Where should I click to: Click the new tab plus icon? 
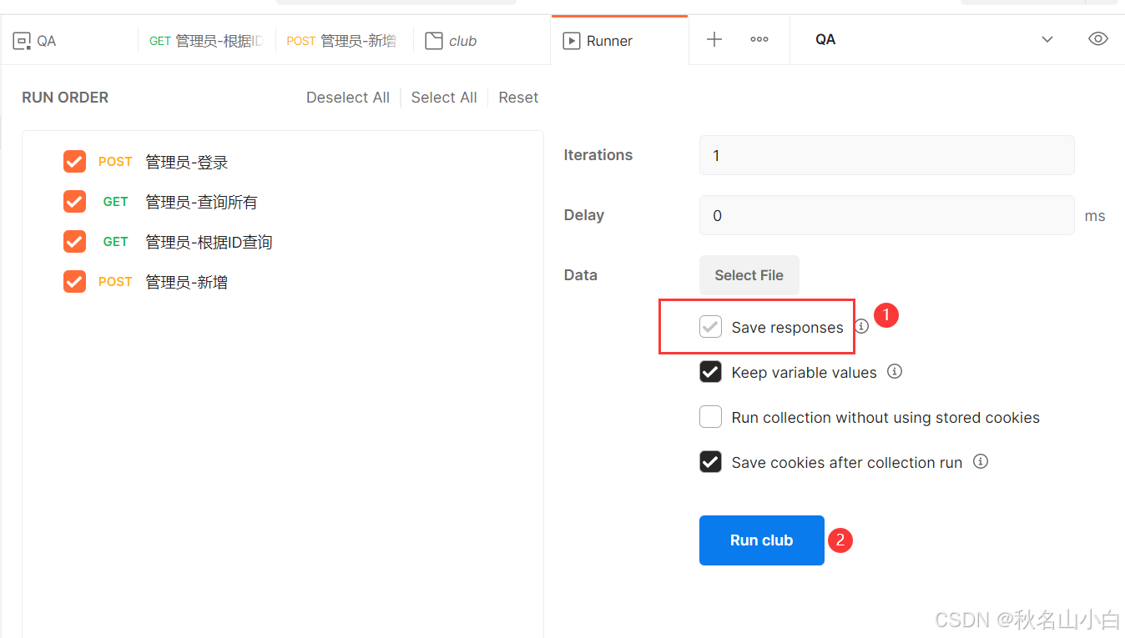[x=714, y=40]
